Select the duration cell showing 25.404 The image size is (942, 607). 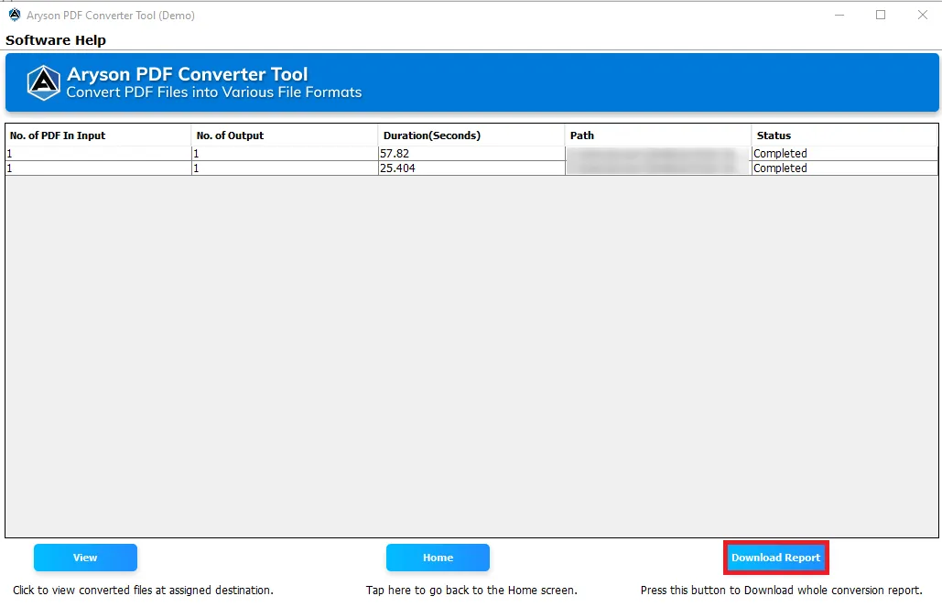tap(471, 168)
